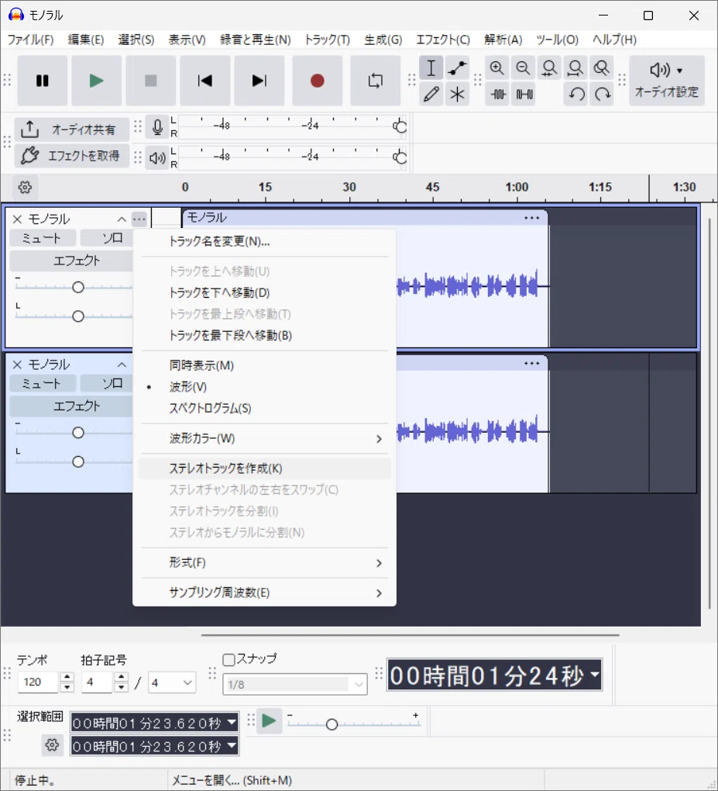This screenshot has height=791, width=718.
Task: Click the first track's three-dot menu button
Action: pyautogui.click(x=139, y=219)
